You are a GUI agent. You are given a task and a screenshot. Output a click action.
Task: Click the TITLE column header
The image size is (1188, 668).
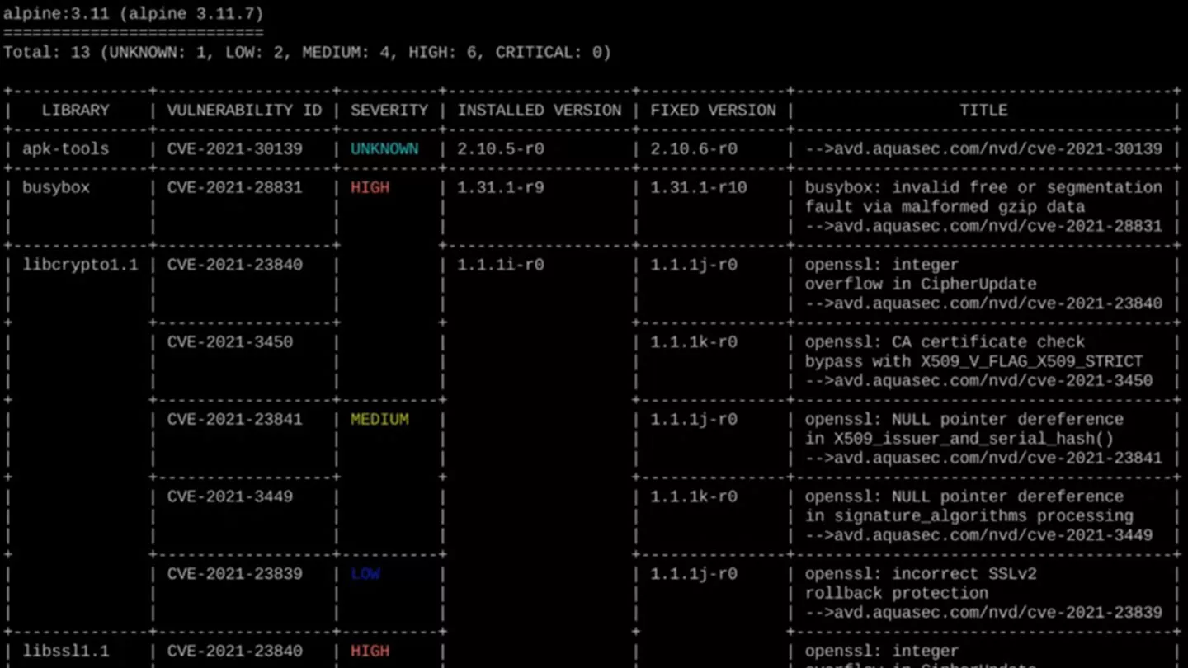tap(983, 111)
